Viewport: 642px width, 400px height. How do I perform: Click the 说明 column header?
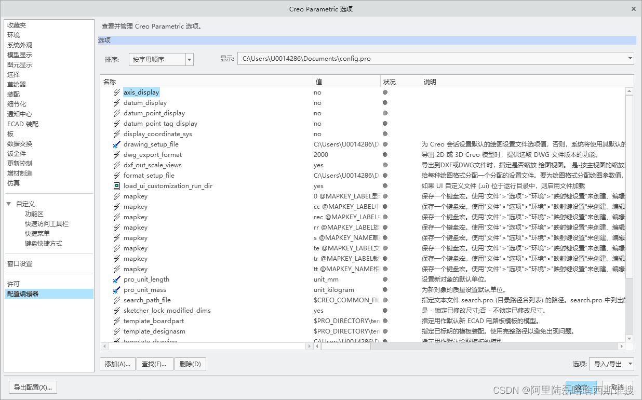coord(527,82)
